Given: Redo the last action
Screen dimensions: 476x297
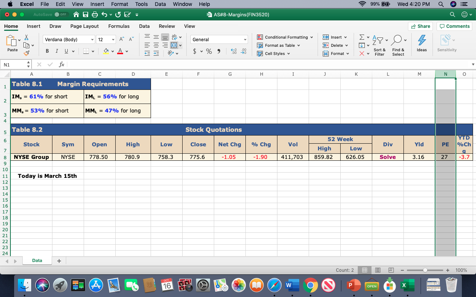Looking at the screenshot, I should tap(118, 14).
